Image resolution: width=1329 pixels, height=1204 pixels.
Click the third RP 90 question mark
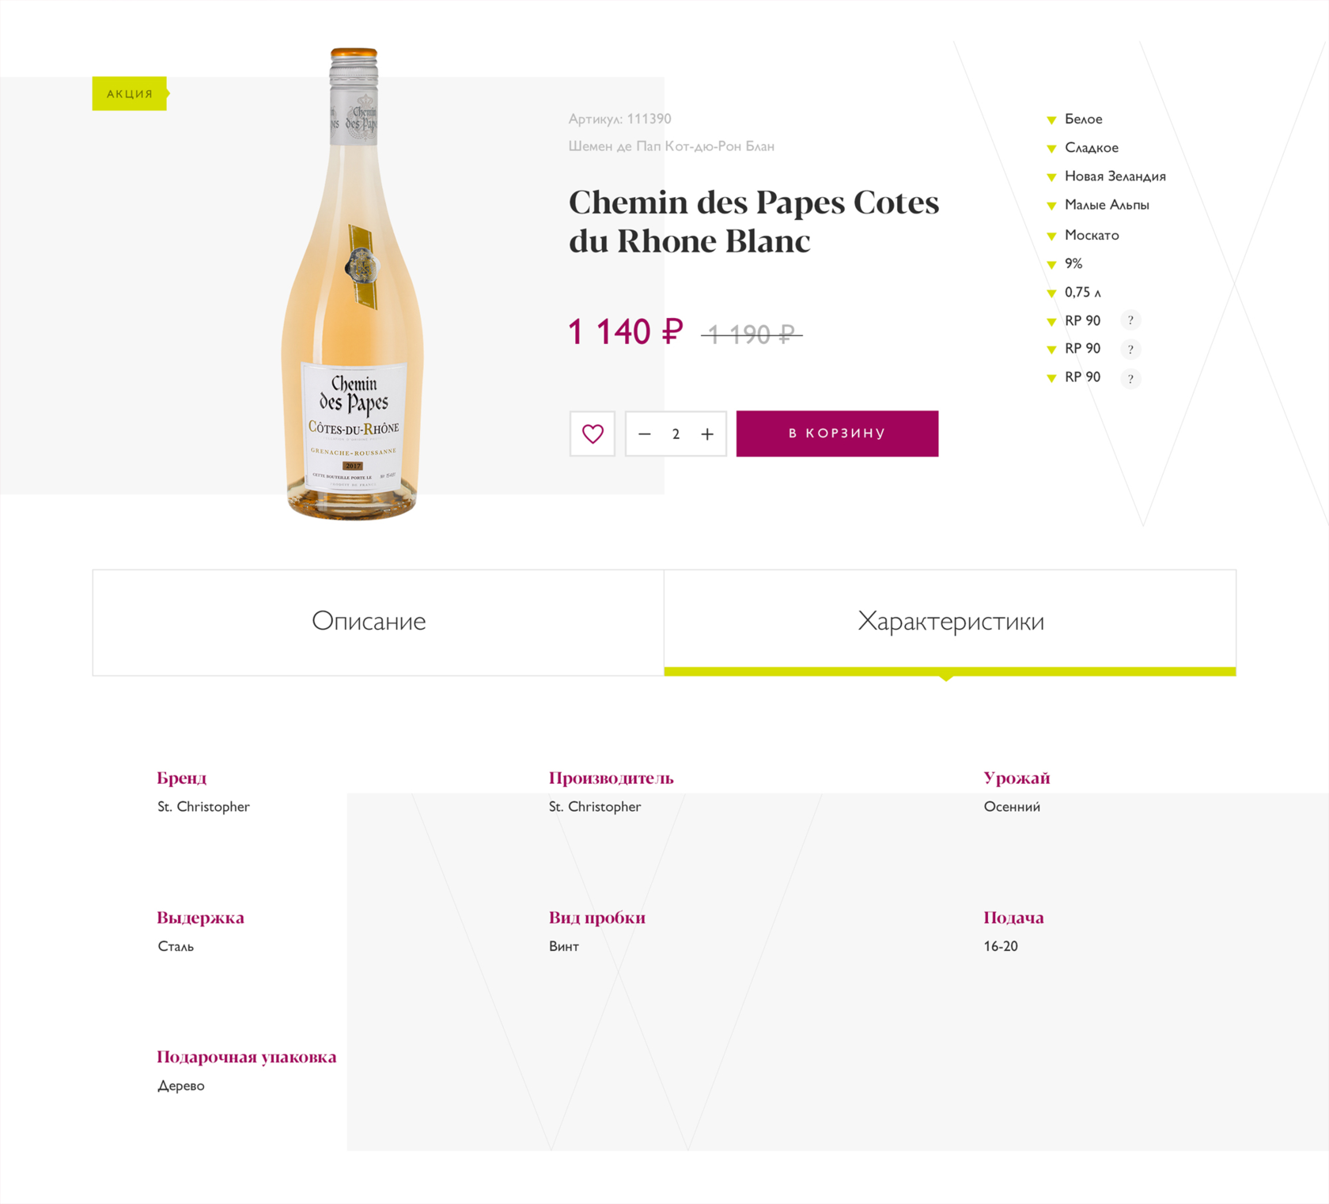click(1130, 378)
